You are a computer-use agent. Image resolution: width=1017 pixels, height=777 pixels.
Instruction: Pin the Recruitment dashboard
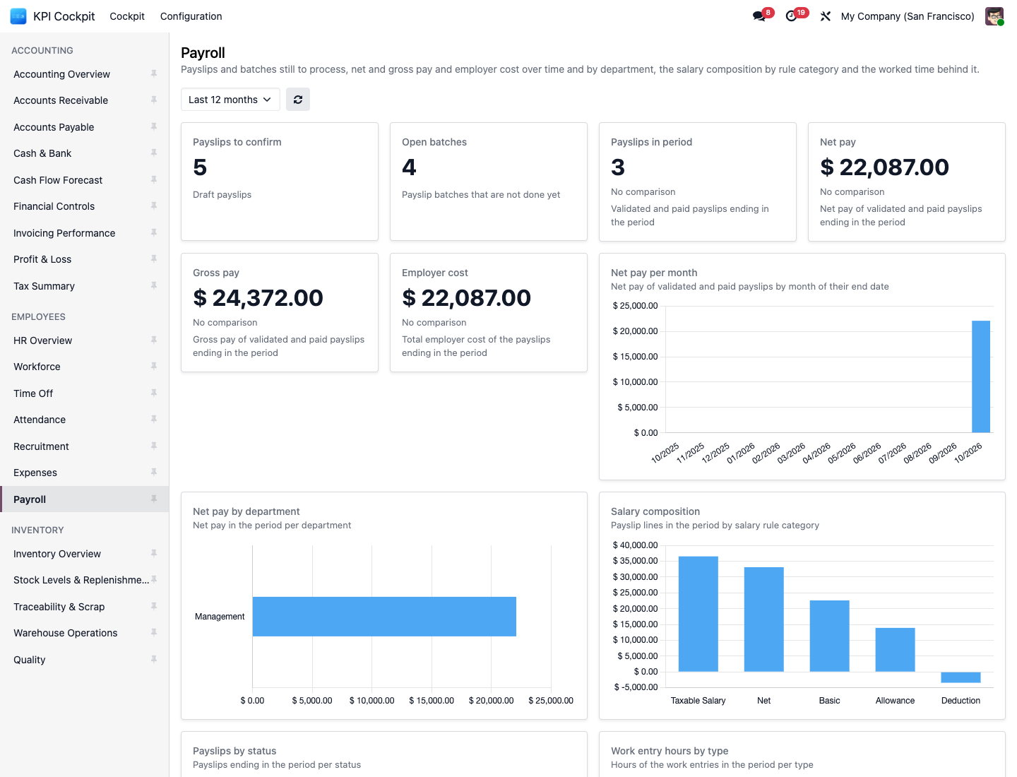pyautogui.click(x=154, y=446)
